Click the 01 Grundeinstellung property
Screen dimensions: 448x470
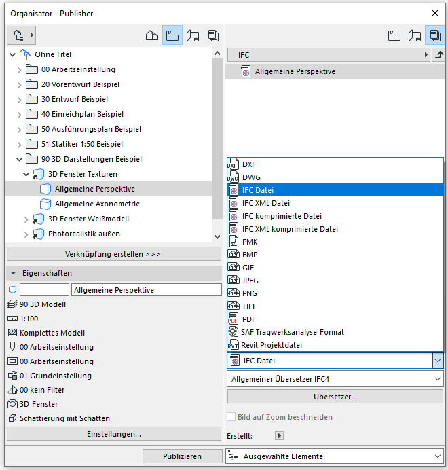click(x=50, y=376)
